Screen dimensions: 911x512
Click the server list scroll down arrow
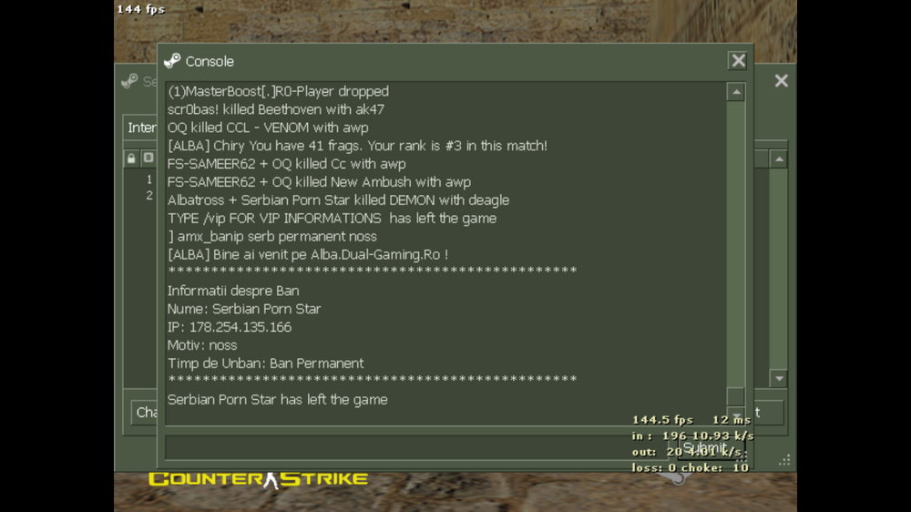pyautogui.click(x=779, y=378)
